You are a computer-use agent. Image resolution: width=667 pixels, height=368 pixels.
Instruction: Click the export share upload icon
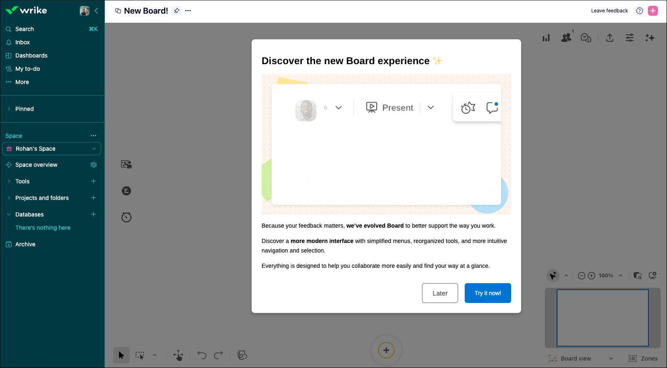pyautogui.click(x=609, y=38)
